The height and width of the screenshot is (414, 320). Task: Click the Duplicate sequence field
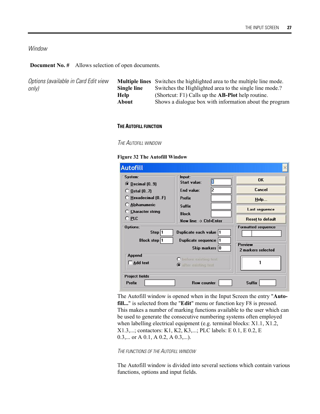pos(224,240)
